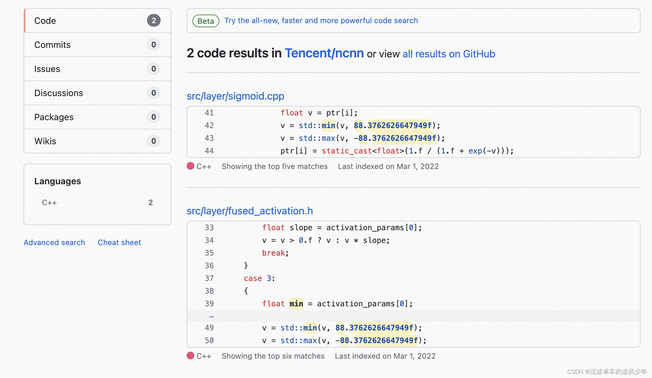Open the Commits results category
652x378 pixels.
(x=97, y=45)
